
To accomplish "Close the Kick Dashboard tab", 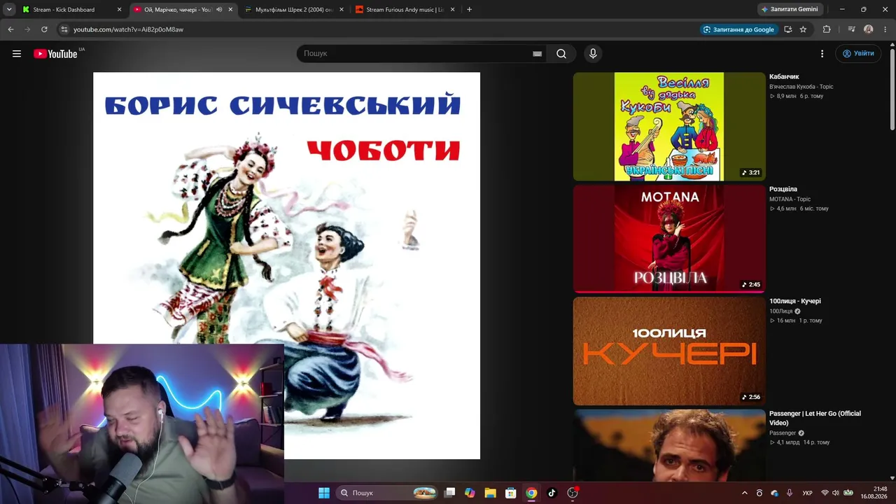I will pyautogui.click(x=119, y=10).
